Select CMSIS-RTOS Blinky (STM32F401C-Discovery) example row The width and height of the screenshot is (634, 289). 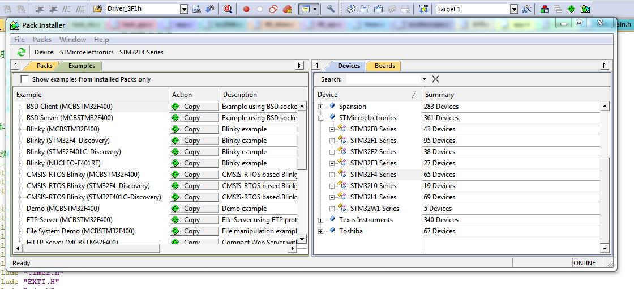tap(94, 197)
